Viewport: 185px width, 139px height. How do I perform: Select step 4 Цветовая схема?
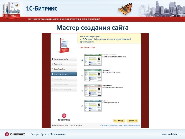[64, 74]
